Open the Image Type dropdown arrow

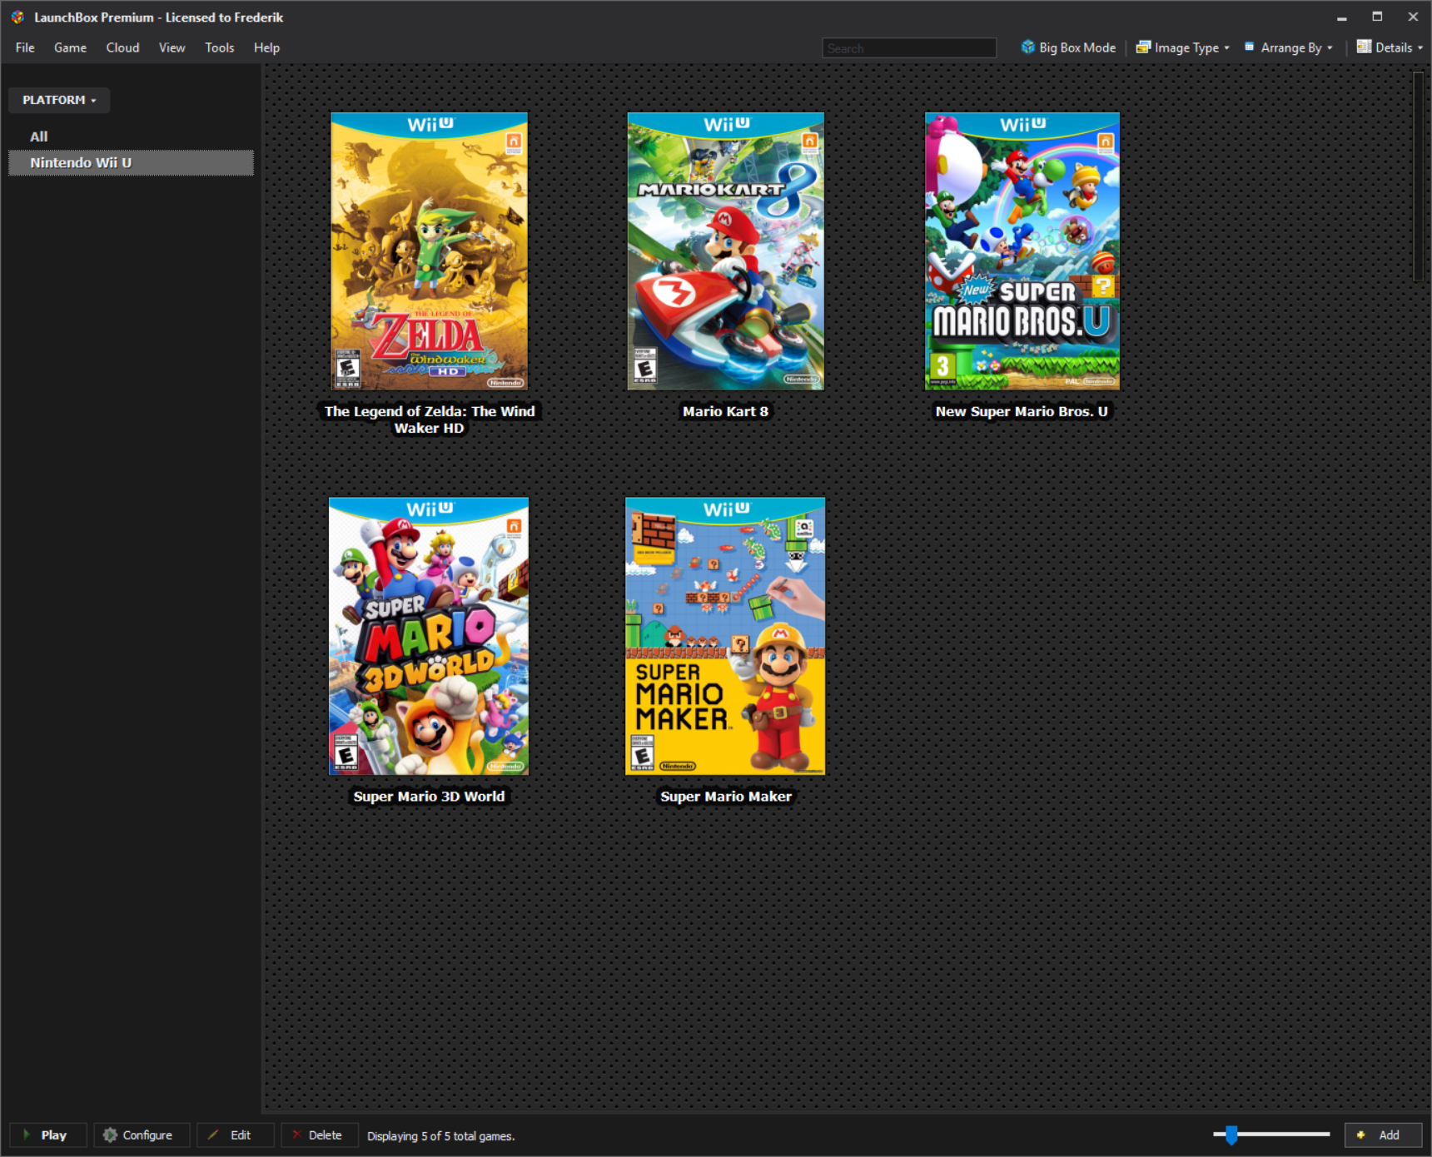[1227, 48]
